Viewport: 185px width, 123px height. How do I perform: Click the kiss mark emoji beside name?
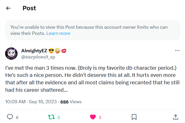tap(64, 51)
